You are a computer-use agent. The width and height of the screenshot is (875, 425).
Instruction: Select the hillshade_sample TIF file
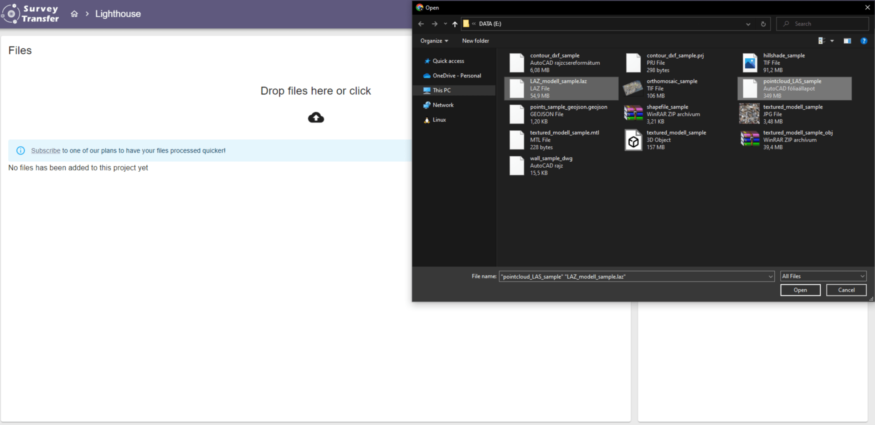(783, 63)
